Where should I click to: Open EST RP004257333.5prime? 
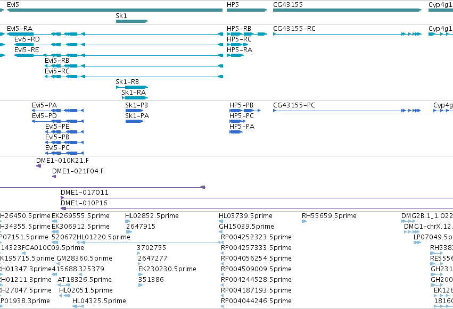[x=256, y=248]
